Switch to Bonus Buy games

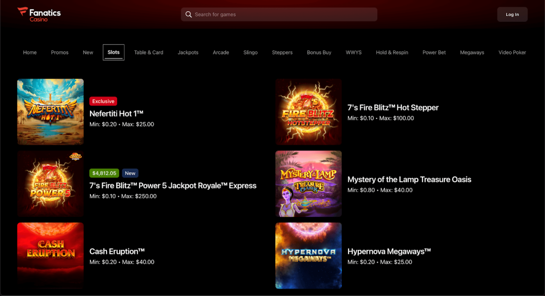tap(319, 53)
